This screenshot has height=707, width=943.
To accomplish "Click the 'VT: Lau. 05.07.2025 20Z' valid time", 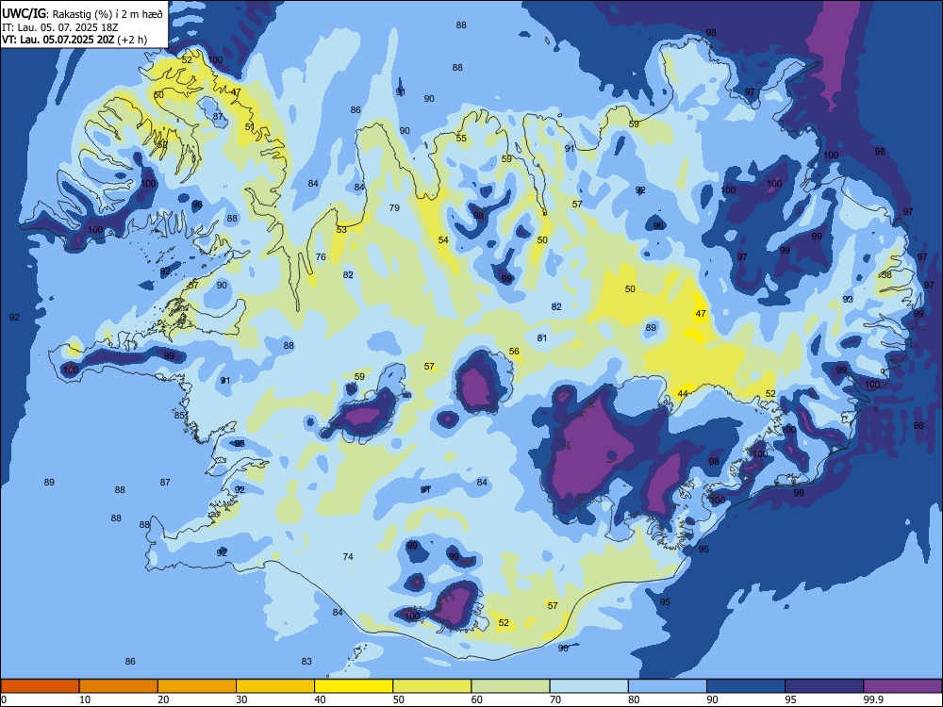I will [x=58, y=41].
